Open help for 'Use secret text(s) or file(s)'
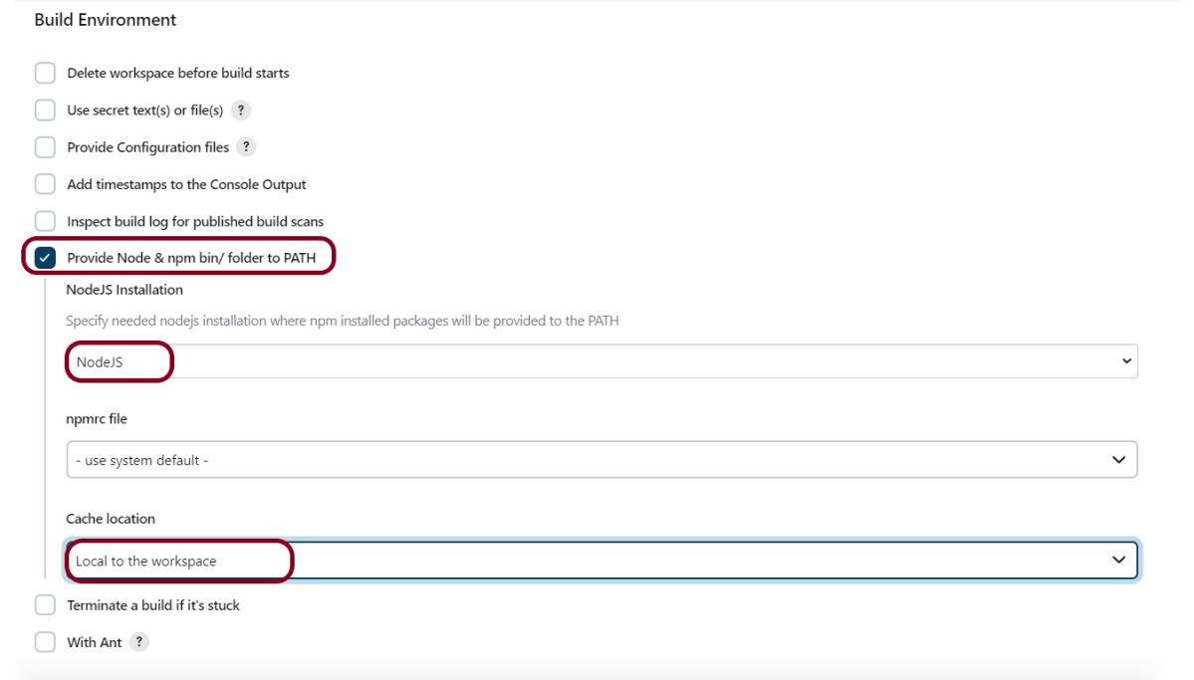Screen dimensions: 1194x680 click(x=239, y=111)
